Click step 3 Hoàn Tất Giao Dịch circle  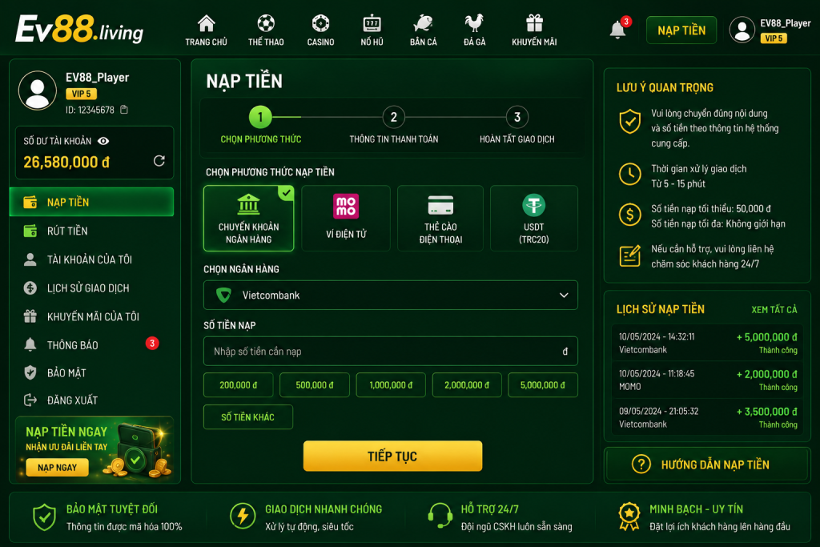click(x=517, y=117)
